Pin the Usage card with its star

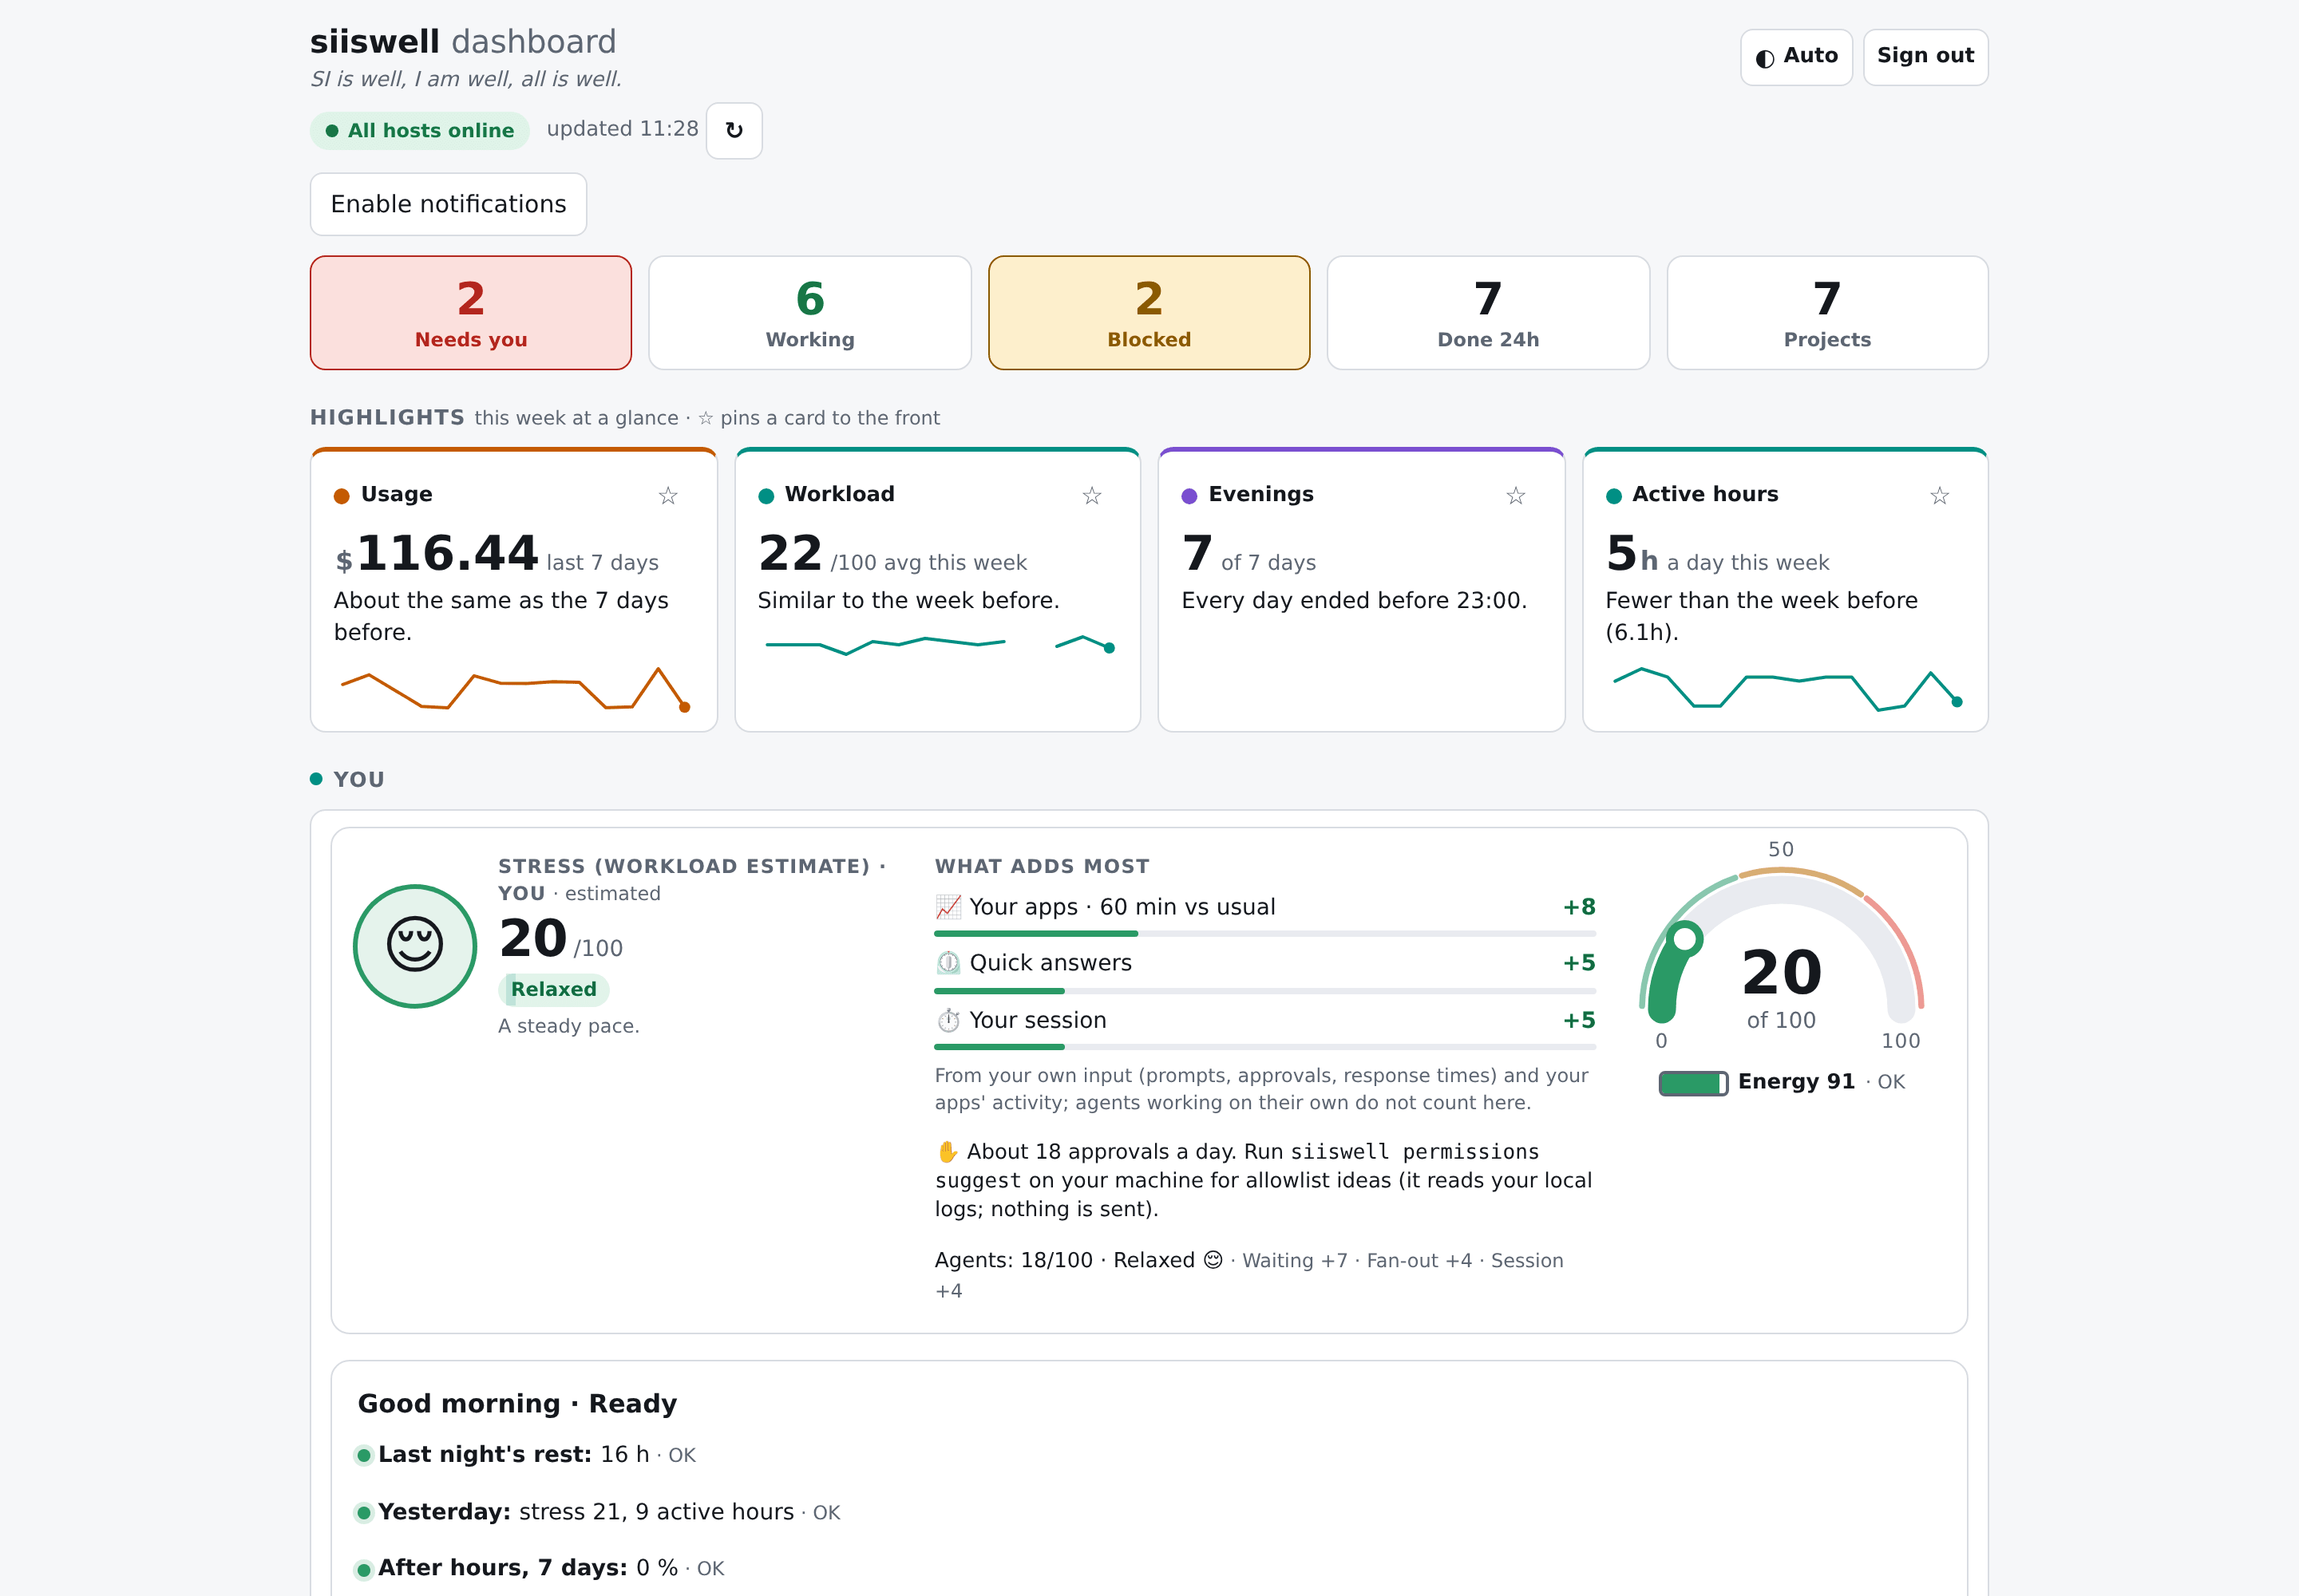point(668,495)
